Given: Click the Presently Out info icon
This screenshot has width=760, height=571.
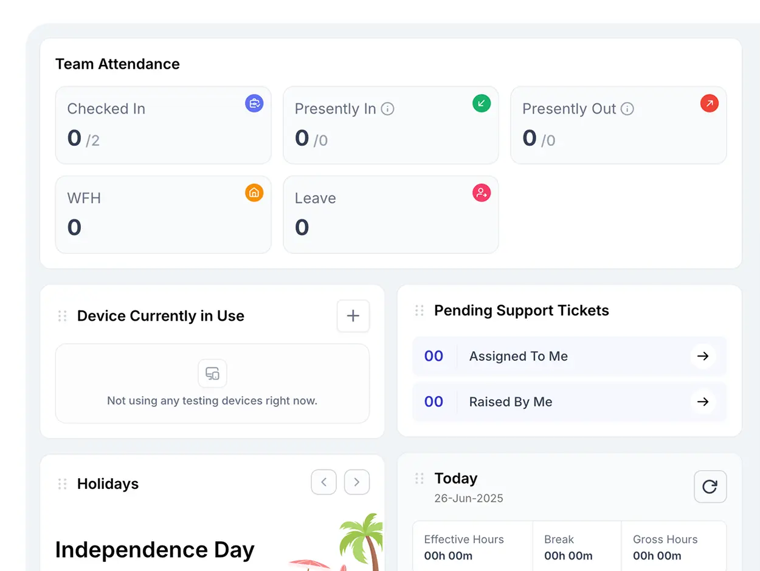Looking at the screenshot, I should (x=627, y=109).
